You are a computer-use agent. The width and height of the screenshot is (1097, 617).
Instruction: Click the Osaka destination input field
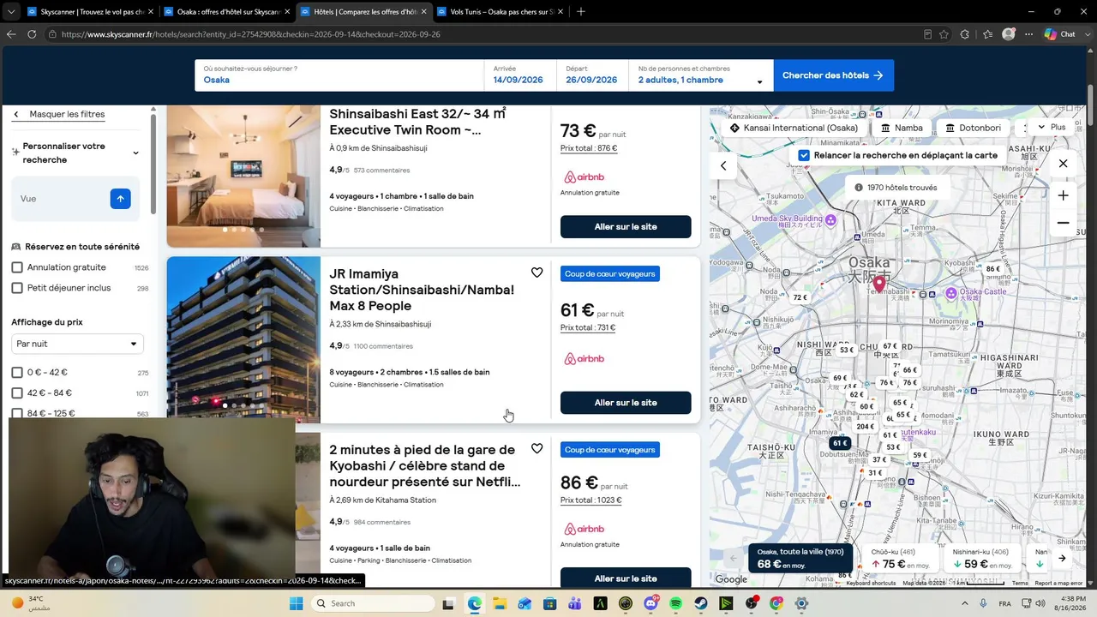pos(339,75)
